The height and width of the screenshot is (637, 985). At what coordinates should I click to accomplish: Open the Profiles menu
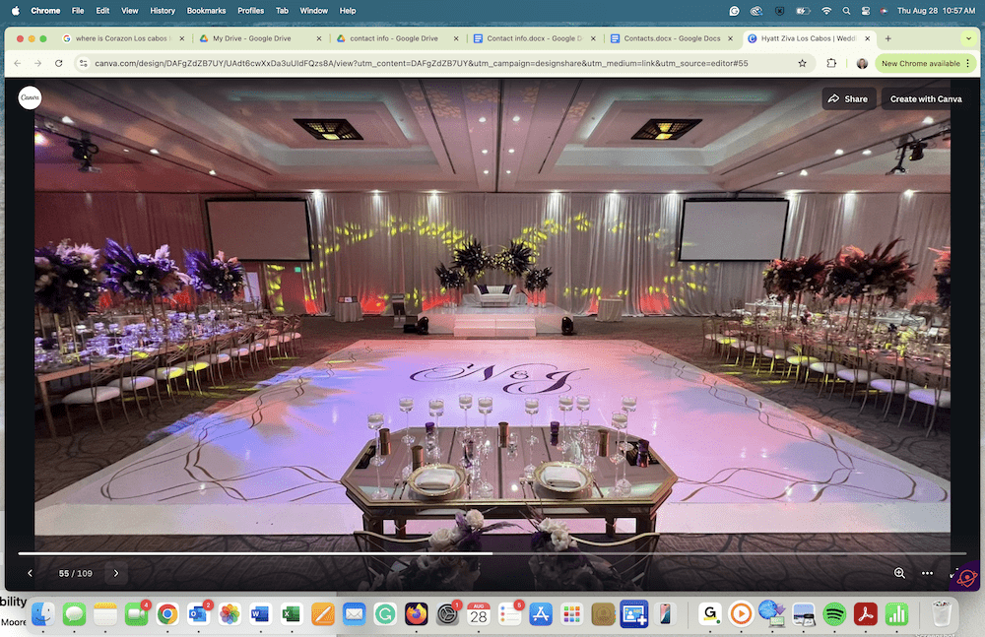pos(250,11)
